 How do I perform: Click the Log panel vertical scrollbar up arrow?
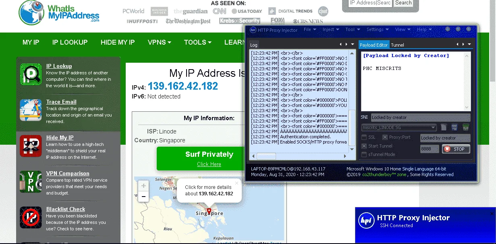[x=352, y=53]
